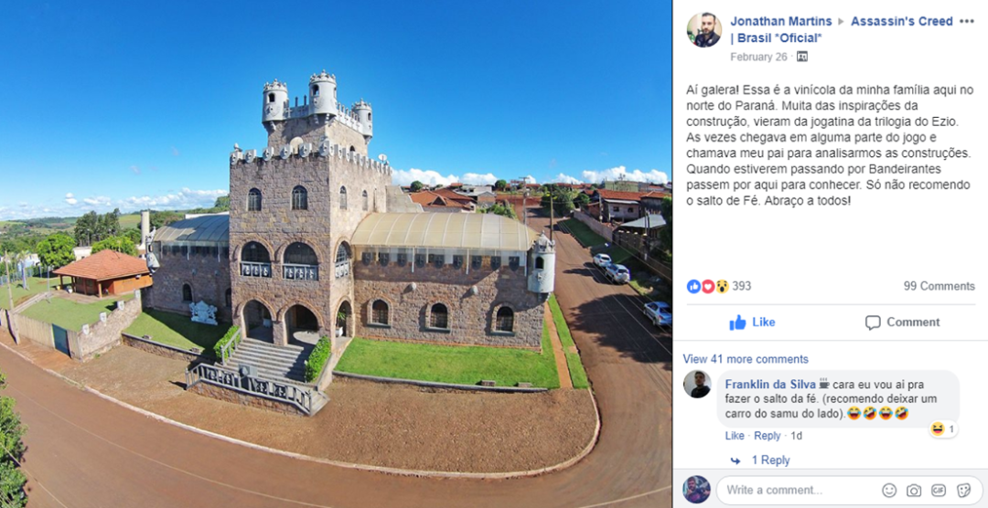The image size is (988, 508).
Task: Open the post options three-dots menu
Action: point(966,21)
